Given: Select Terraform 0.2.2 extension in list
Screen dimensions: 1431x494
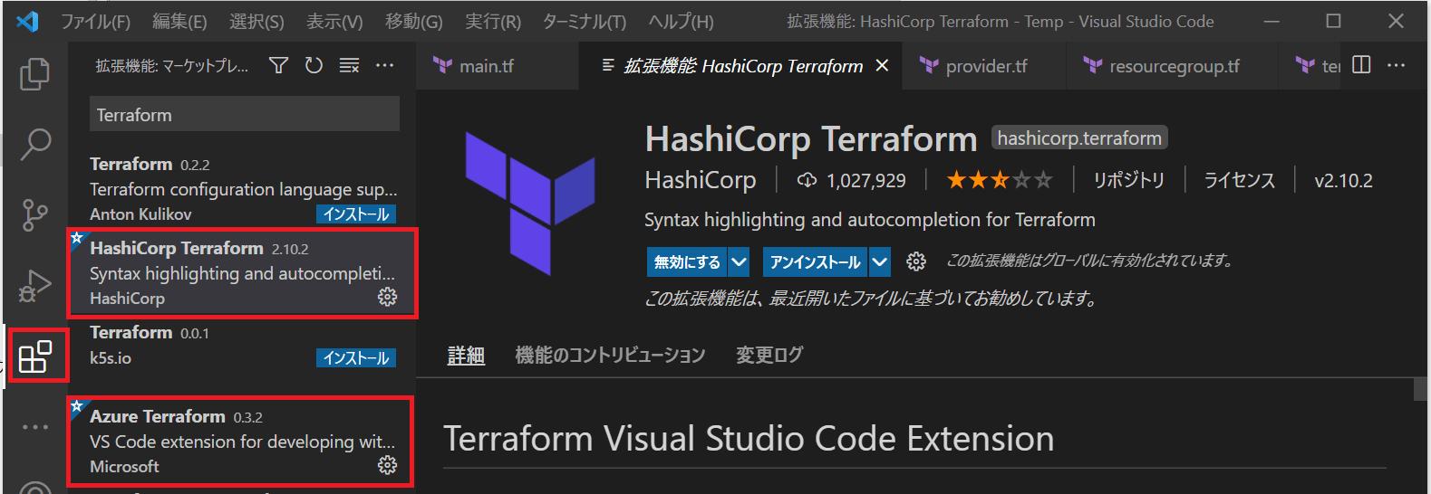Looking at the screenshot, I should click(243, 188).
